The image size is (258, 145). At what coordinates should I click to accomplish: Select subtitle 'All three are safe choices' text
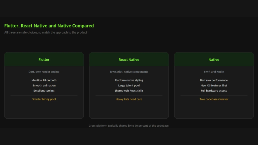click(46, 32)
